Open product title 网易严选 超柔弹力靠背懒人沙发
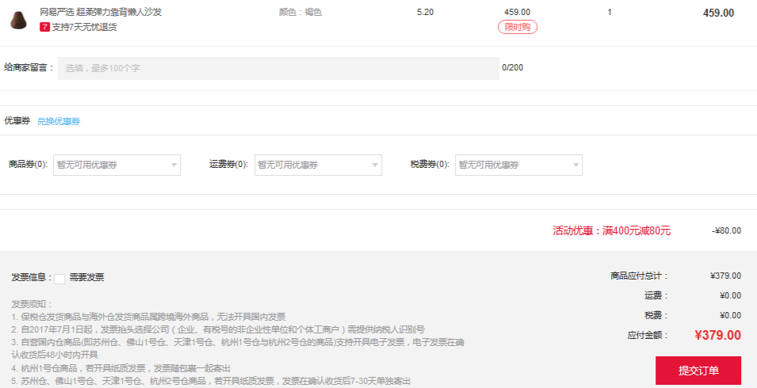Image resolution: width=757 pixels, height=388 pixels. pos(101,12)
